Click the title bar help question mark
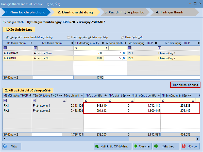Viewport: 203px width, 152px height. click(x=188, y=4)
